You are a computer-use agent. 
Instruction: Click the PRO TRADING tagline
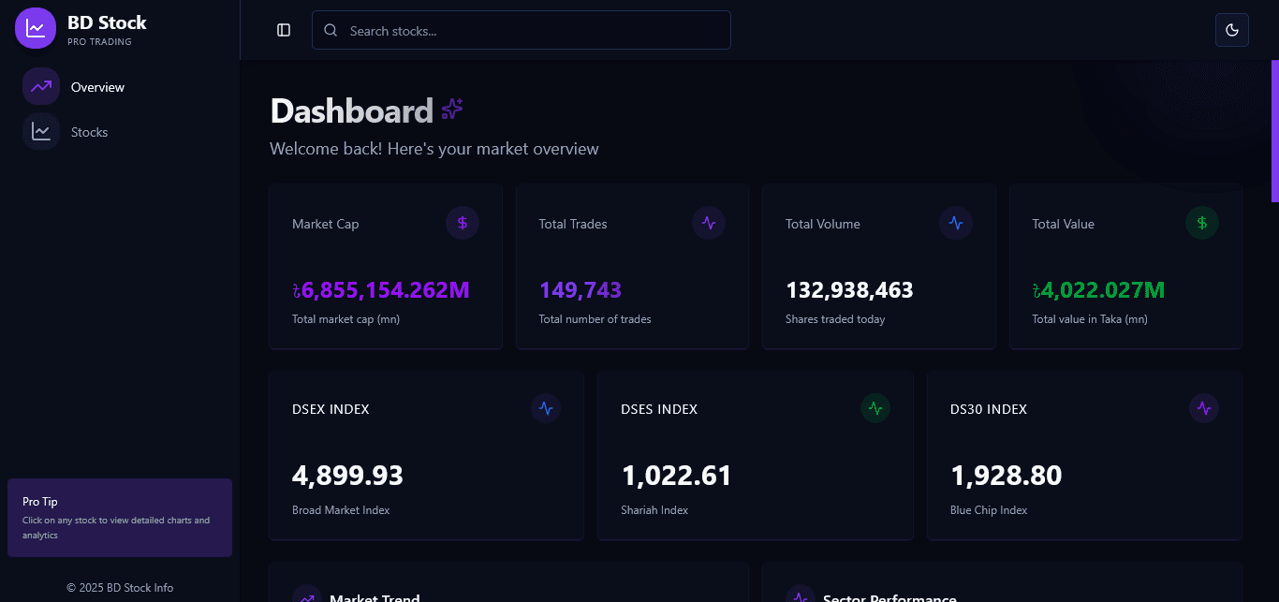click(x=99, y=42)
